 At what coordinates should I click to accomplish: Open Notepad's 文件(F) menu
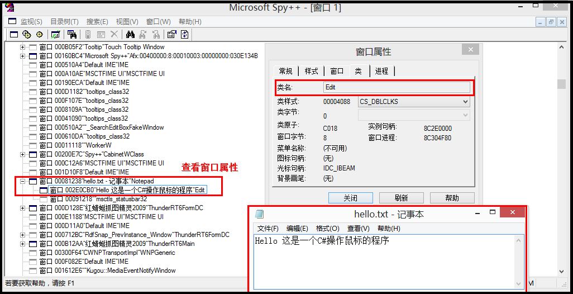click(268, 229)
